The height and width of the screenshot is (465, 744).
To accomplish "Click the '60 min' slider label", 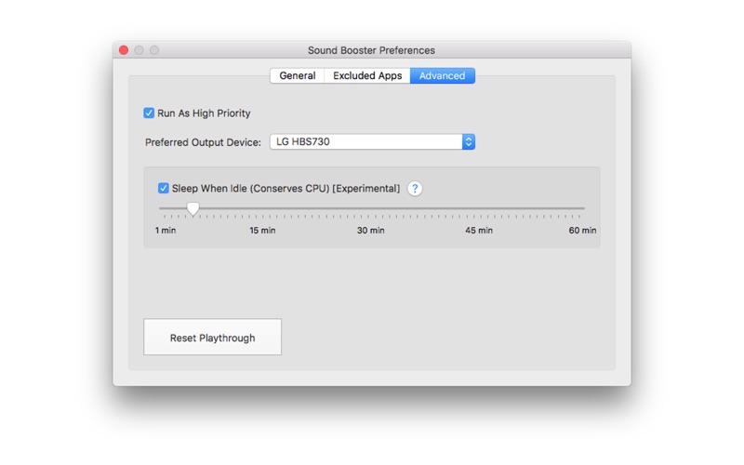I will (x=582, y=231).
